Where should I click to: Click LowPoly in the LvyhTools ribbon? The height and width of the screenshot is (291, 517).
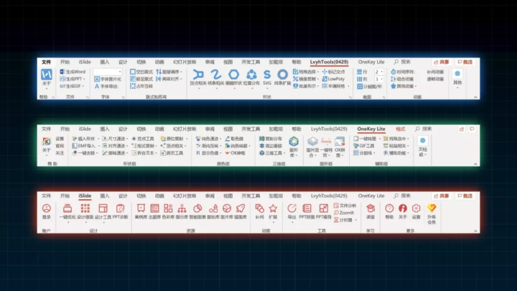click(333, 79)
